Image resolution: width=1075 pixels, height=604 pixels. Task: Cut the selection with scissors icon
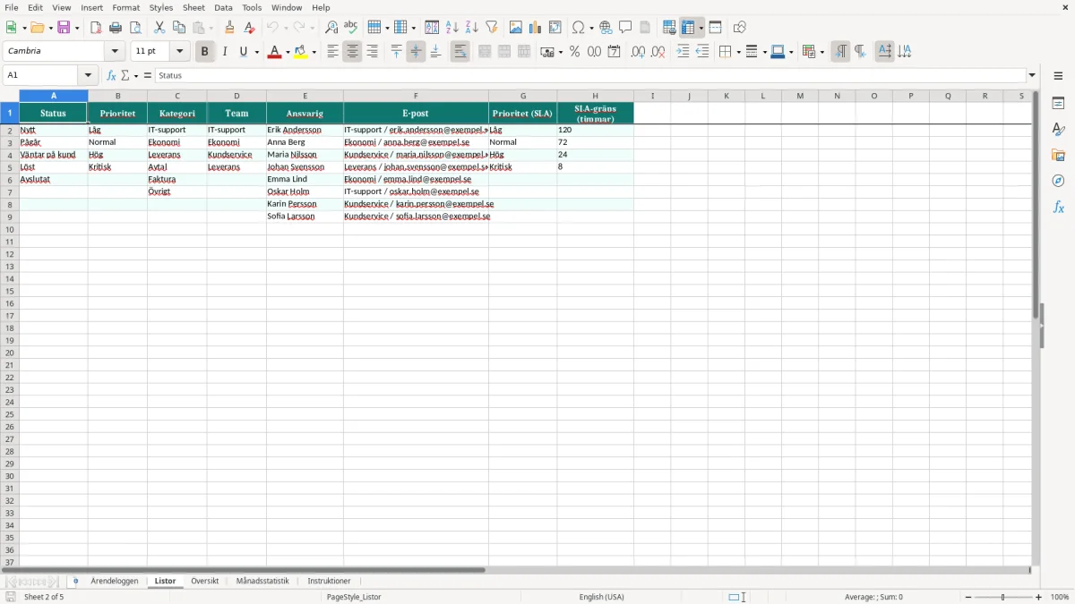159,28
